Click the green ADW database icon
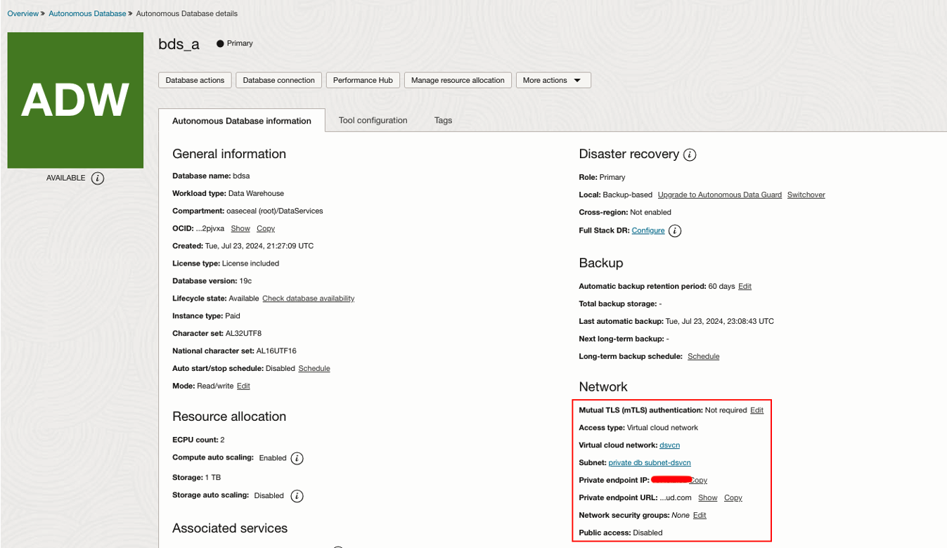The width and height of the screenshot is (947, 548). [x=75, y=100]
